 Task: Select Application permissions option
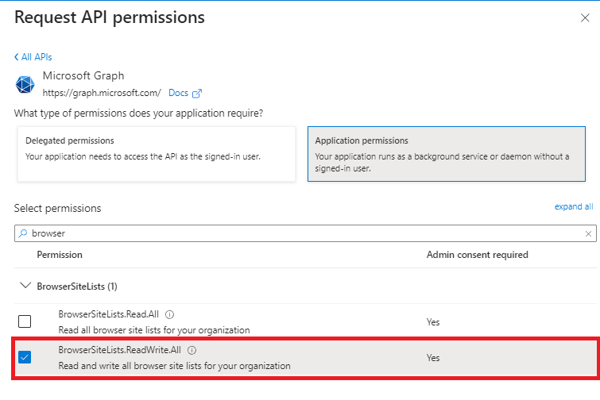(x=446, y=153)
